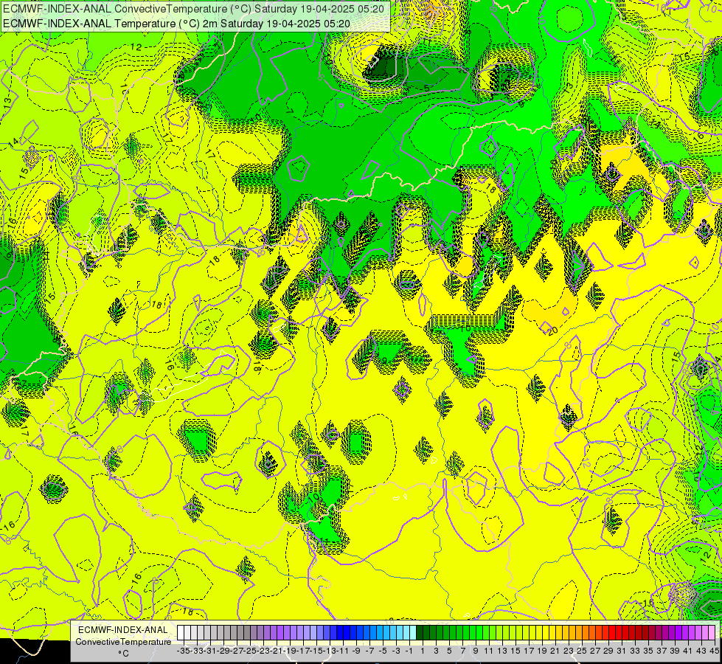The height and width of the screenshot is (664, 722).
Task: Pick the pink swatch above legend value 45
Action: (712, 633)
